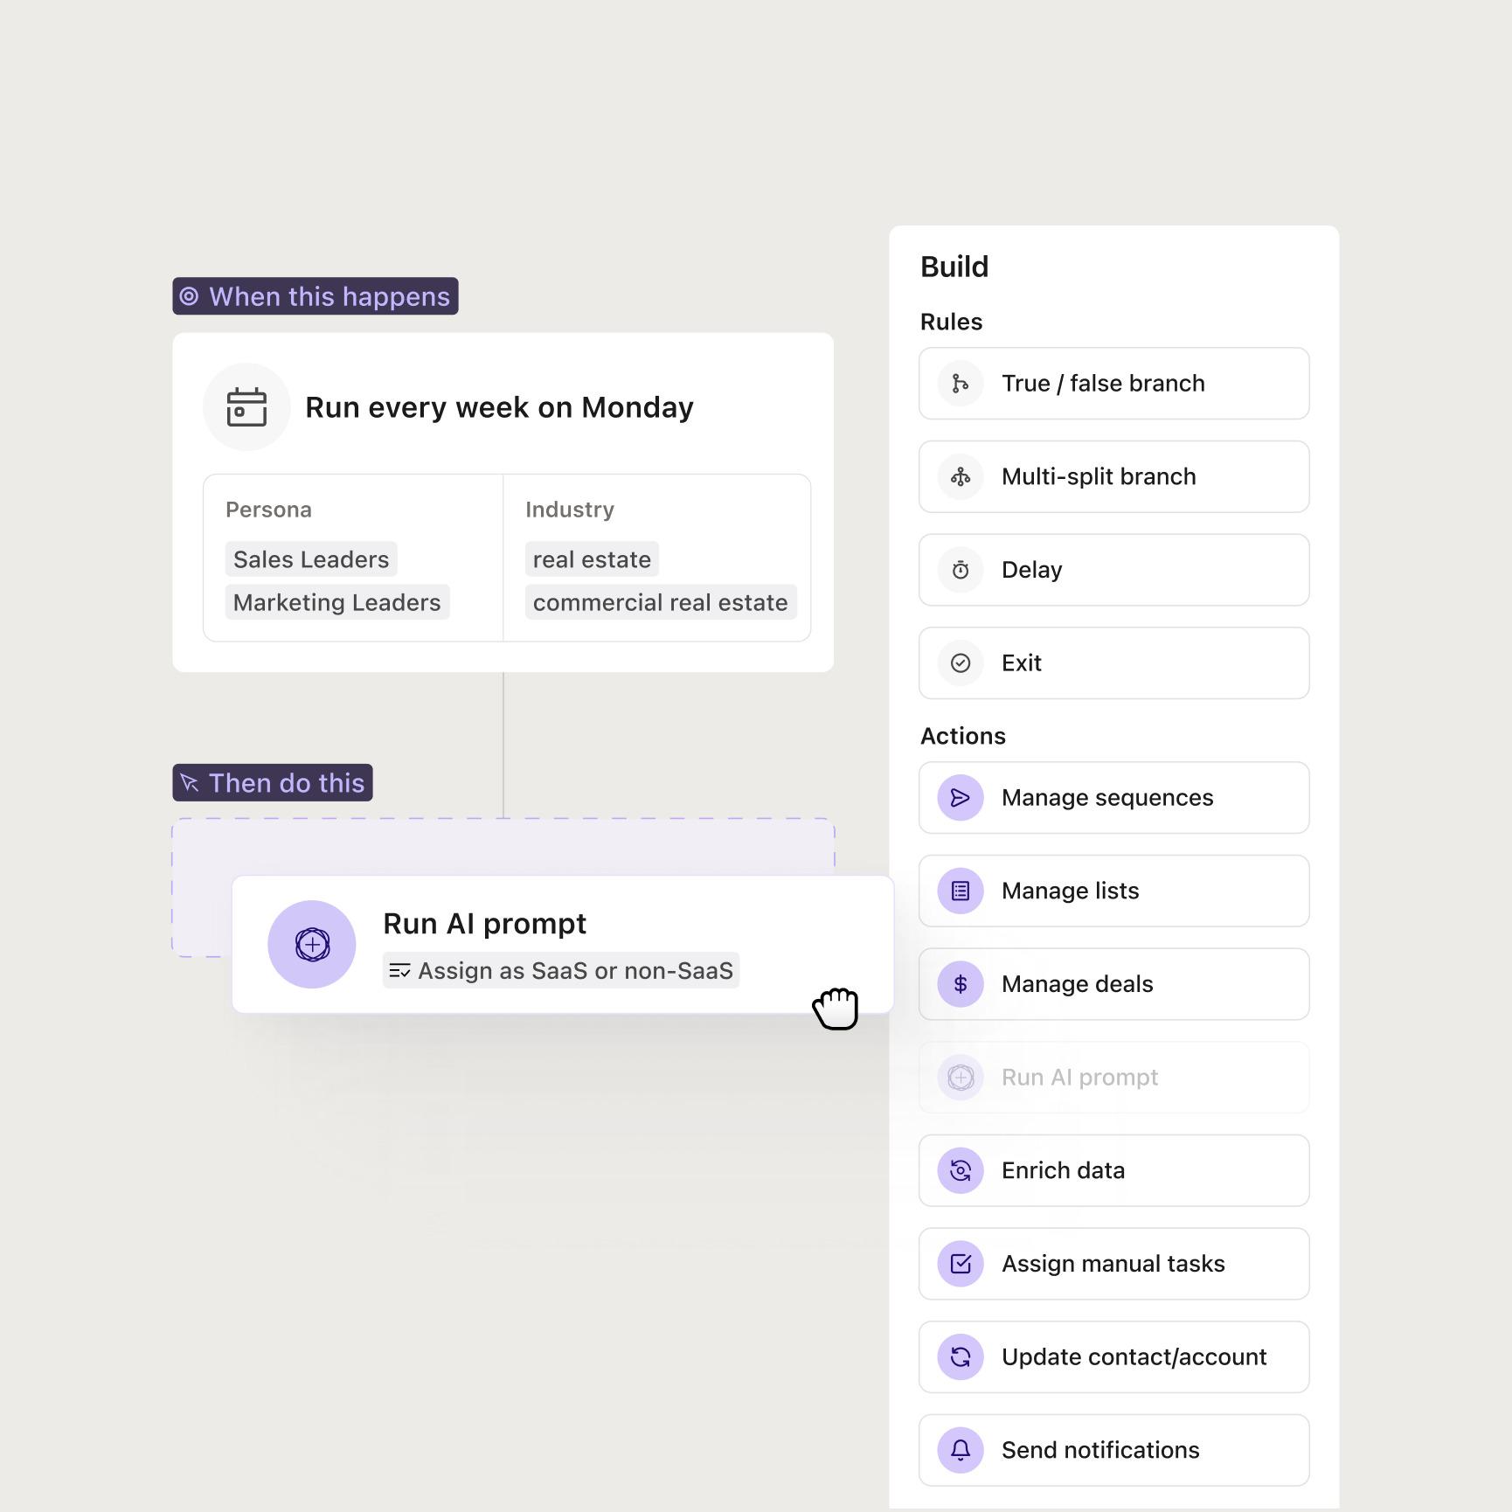This screenshot has width=1512, height=1512.
Task: Click the Marketing Leaders persona tag
Action: (x=336, y=602)
